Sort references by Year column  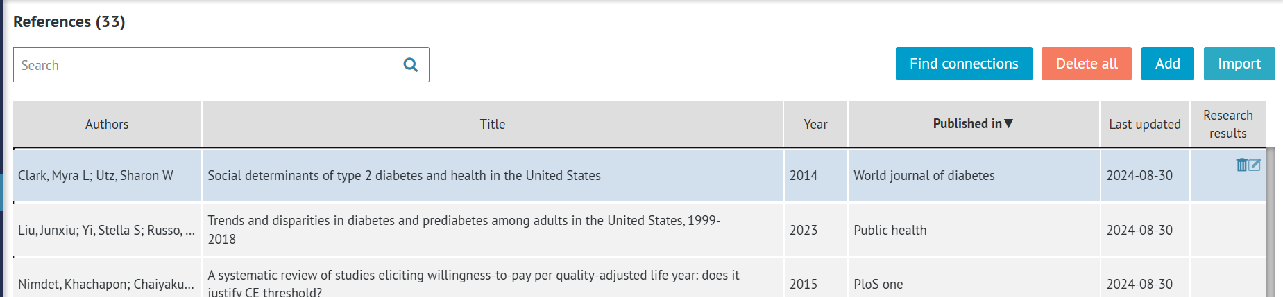pos(815,125)
